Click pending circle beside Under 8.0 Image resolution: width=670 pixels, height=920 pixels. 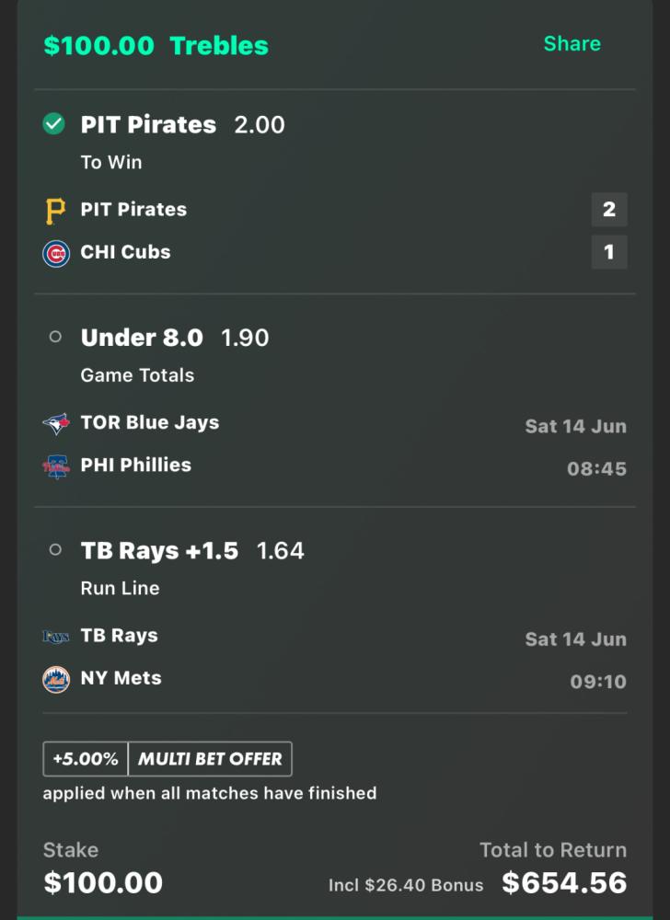pos(55,338)
